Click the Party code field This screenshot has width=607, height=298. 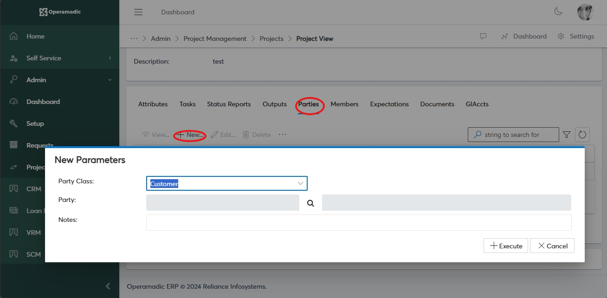click(x=223, y=203)
